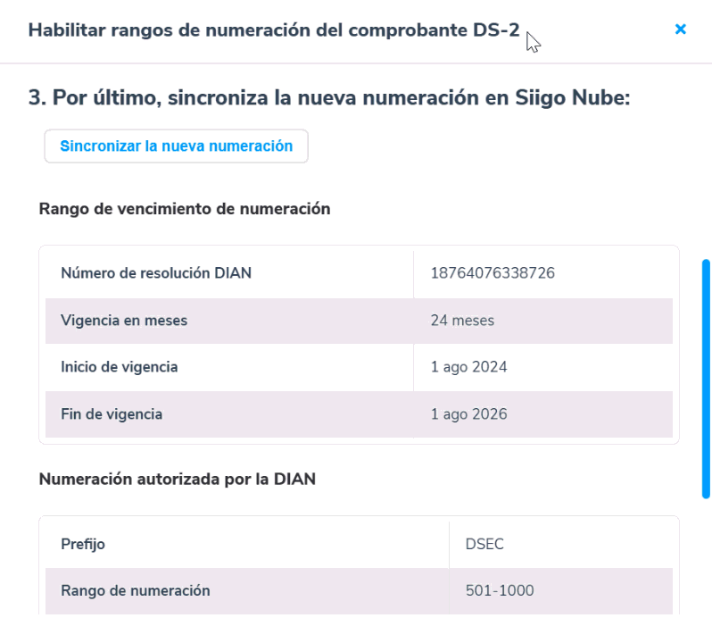
Task: Click the 'Prefijo' row label
Action: point(84,544)
